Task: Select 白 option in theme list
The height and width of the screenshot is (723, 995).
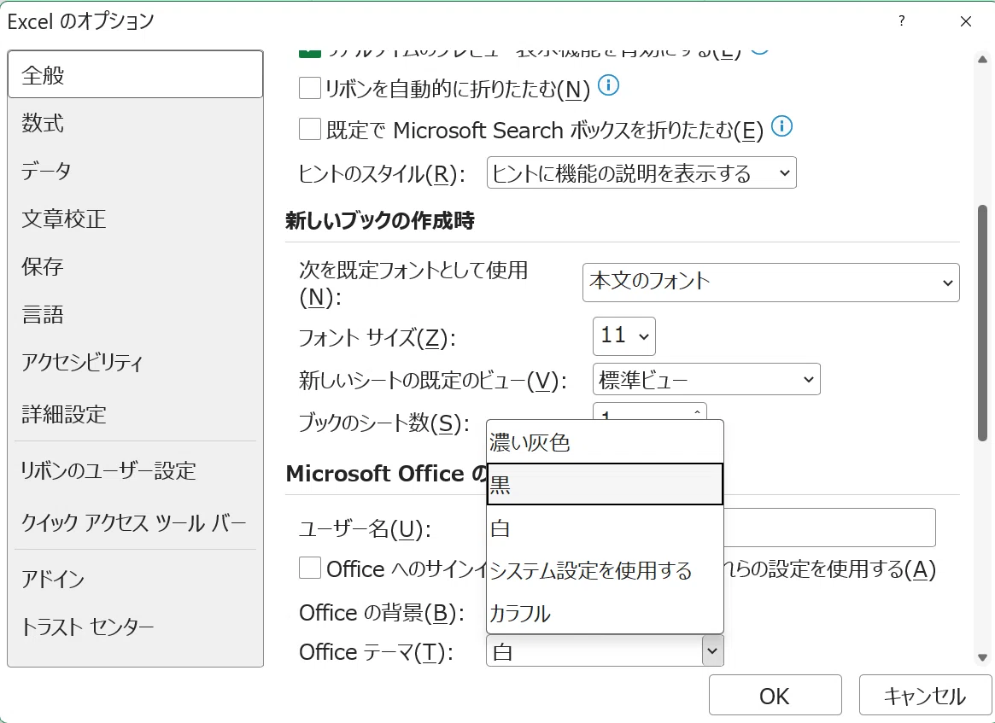Action: pos(605,528)
